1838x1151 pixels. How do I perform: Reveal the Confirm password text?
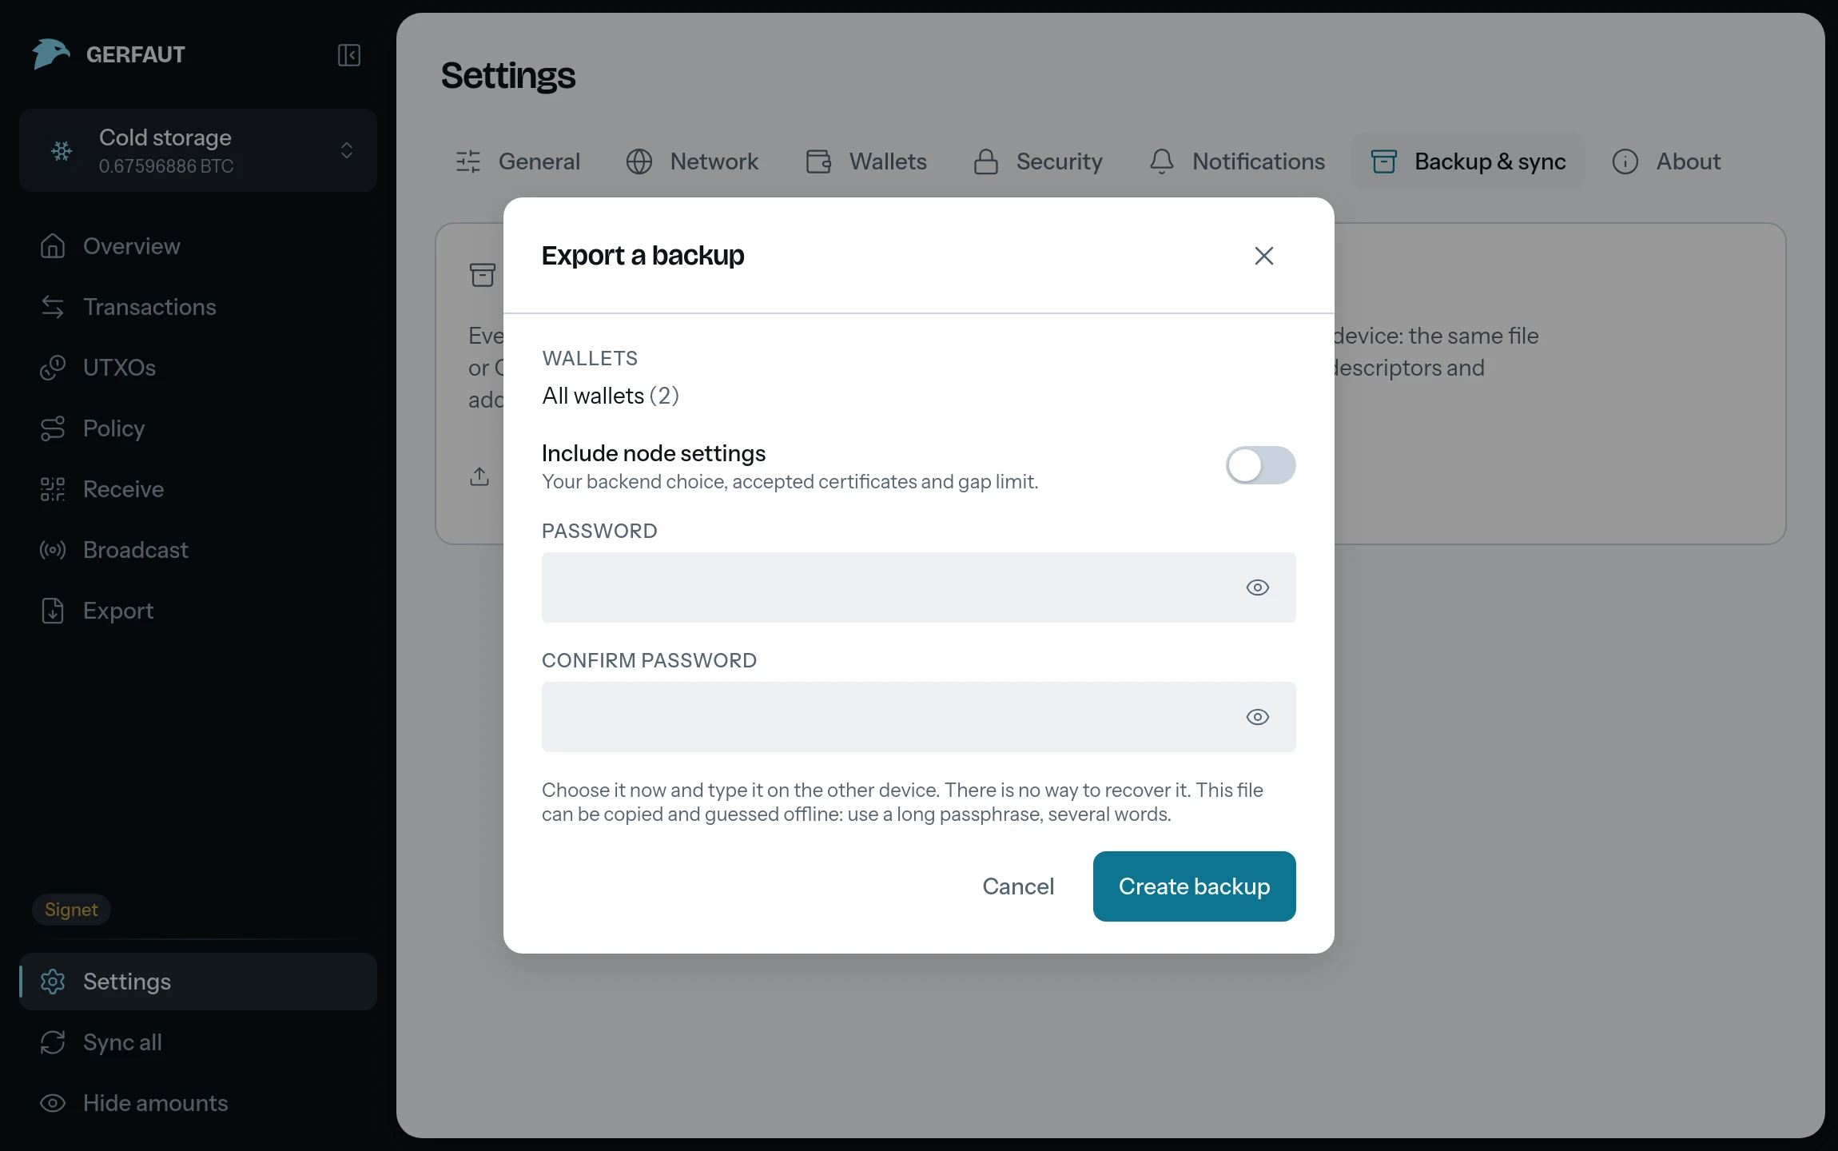(1258, 717)
